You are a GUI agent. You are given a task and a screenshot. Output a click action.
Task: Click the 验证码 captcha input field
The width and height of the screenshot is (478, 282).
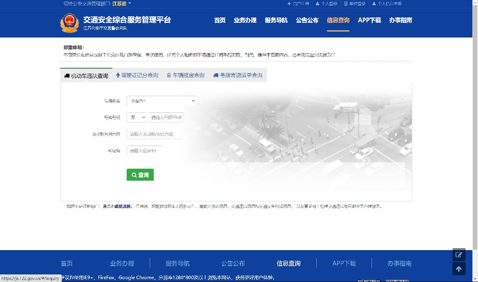pyautogui.click(x=145, y=151)
